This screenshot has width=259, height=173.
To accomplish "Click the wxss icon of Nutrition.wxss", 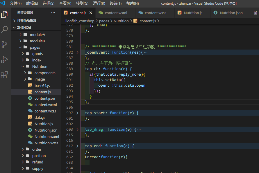I will coord(30,143).
